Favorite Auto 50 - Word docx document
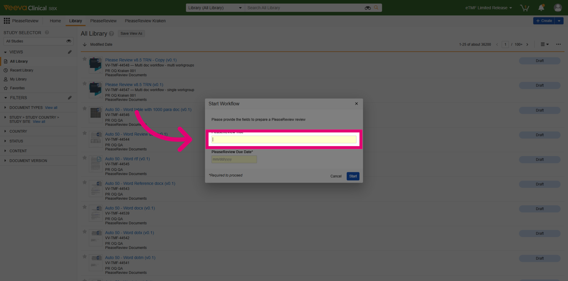This screenshot has width=568, height=281. 85,207
